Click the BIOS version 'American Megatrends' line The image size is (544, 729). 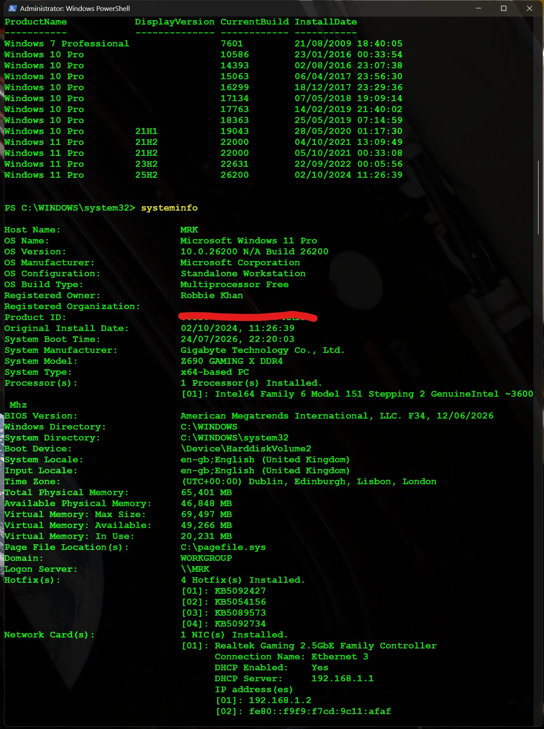click(x=337, y=416)
